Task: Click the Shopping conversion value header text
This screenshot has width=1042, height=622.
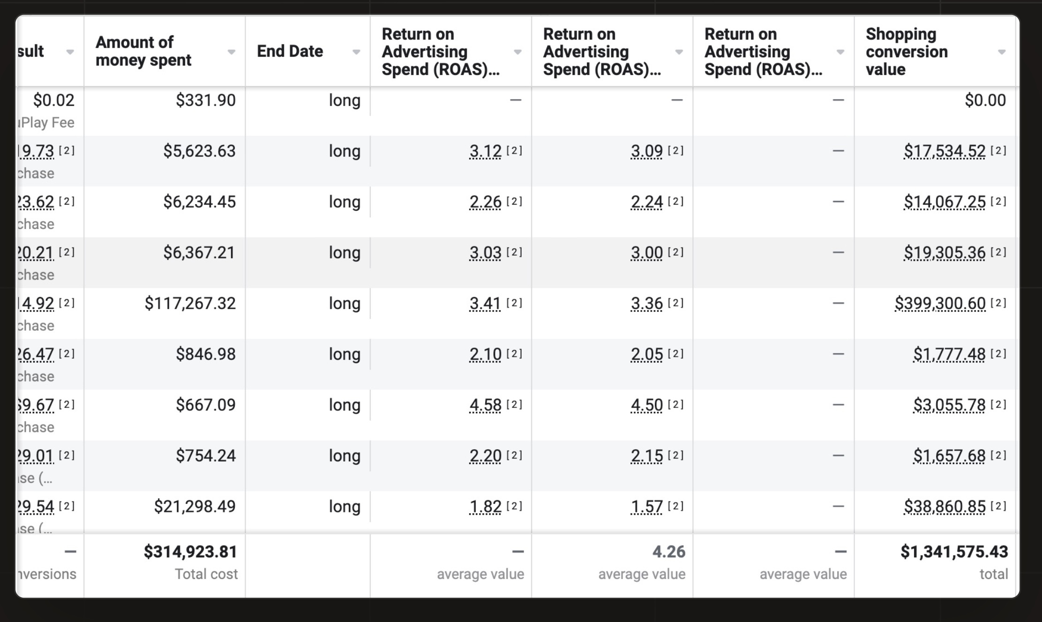Action: 907,52
